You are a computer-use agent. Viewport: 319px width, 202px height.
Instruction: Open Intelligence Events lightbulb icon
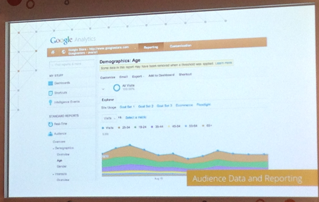click(x=51, y=103)
